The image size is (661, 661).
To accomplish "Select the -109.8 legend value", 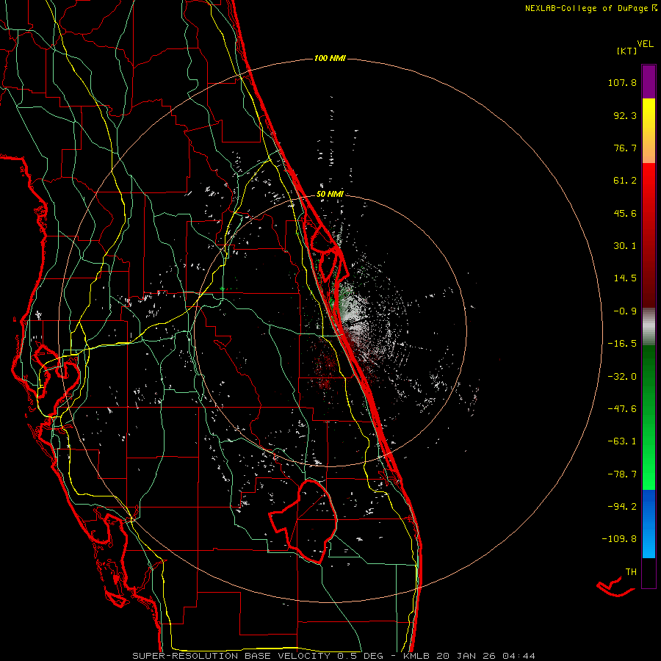I will coord(619,539).
